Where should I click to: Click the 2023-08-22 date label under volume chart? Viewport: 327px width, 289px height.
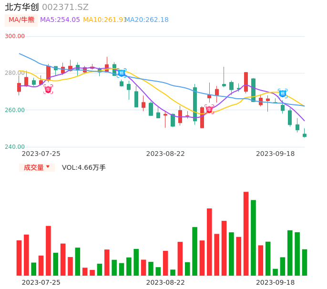[165, 282]
